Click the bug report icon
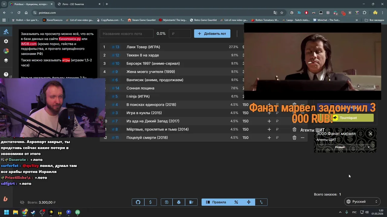Viewport: 387px width, 217px height. pos(179,202)
